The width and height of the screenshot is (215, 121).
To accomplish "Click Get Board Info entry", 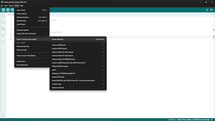I will pos(32,50).
